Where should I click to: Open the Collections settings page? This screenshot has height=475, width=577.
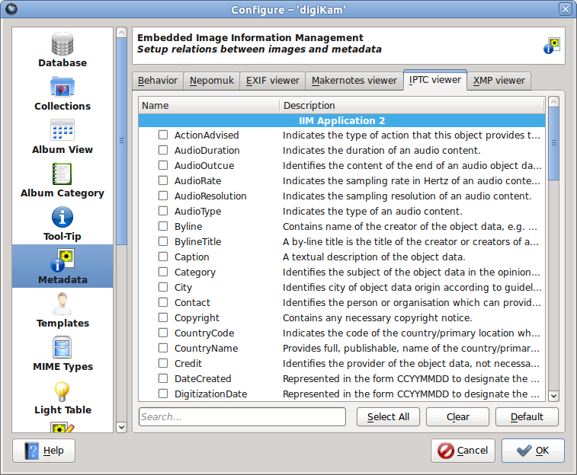click(x=63, y=94)
